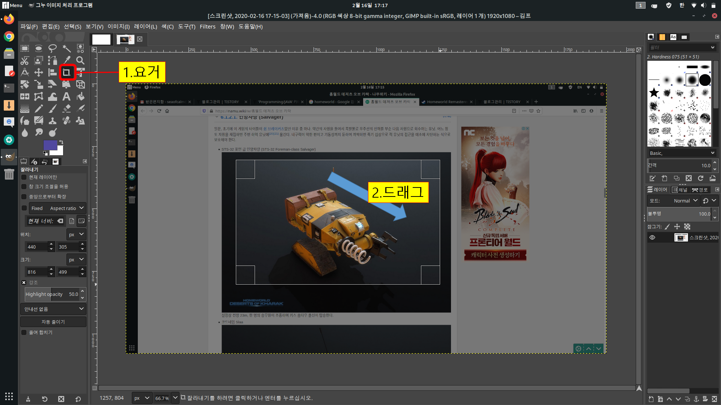721x405 pixels.
Task: Select the Pencil tool
Action: click(39, 108)
